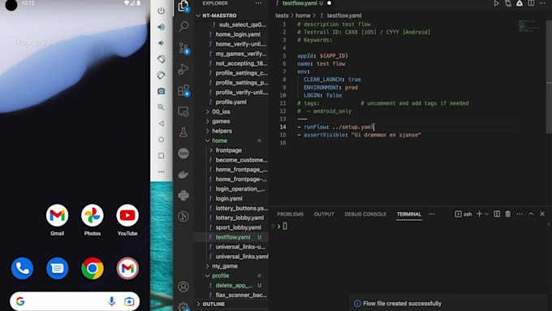Open Chrome app in Android dock
This screenshot has width=552, height=311.
pos(93,269)
